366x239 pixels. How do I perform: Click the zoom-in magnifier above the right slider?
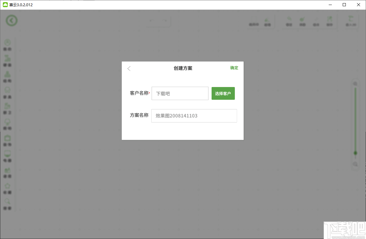(355, 84)
